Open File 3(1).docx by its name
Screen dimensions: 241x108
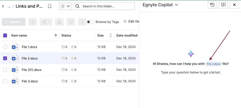[31, 70]
